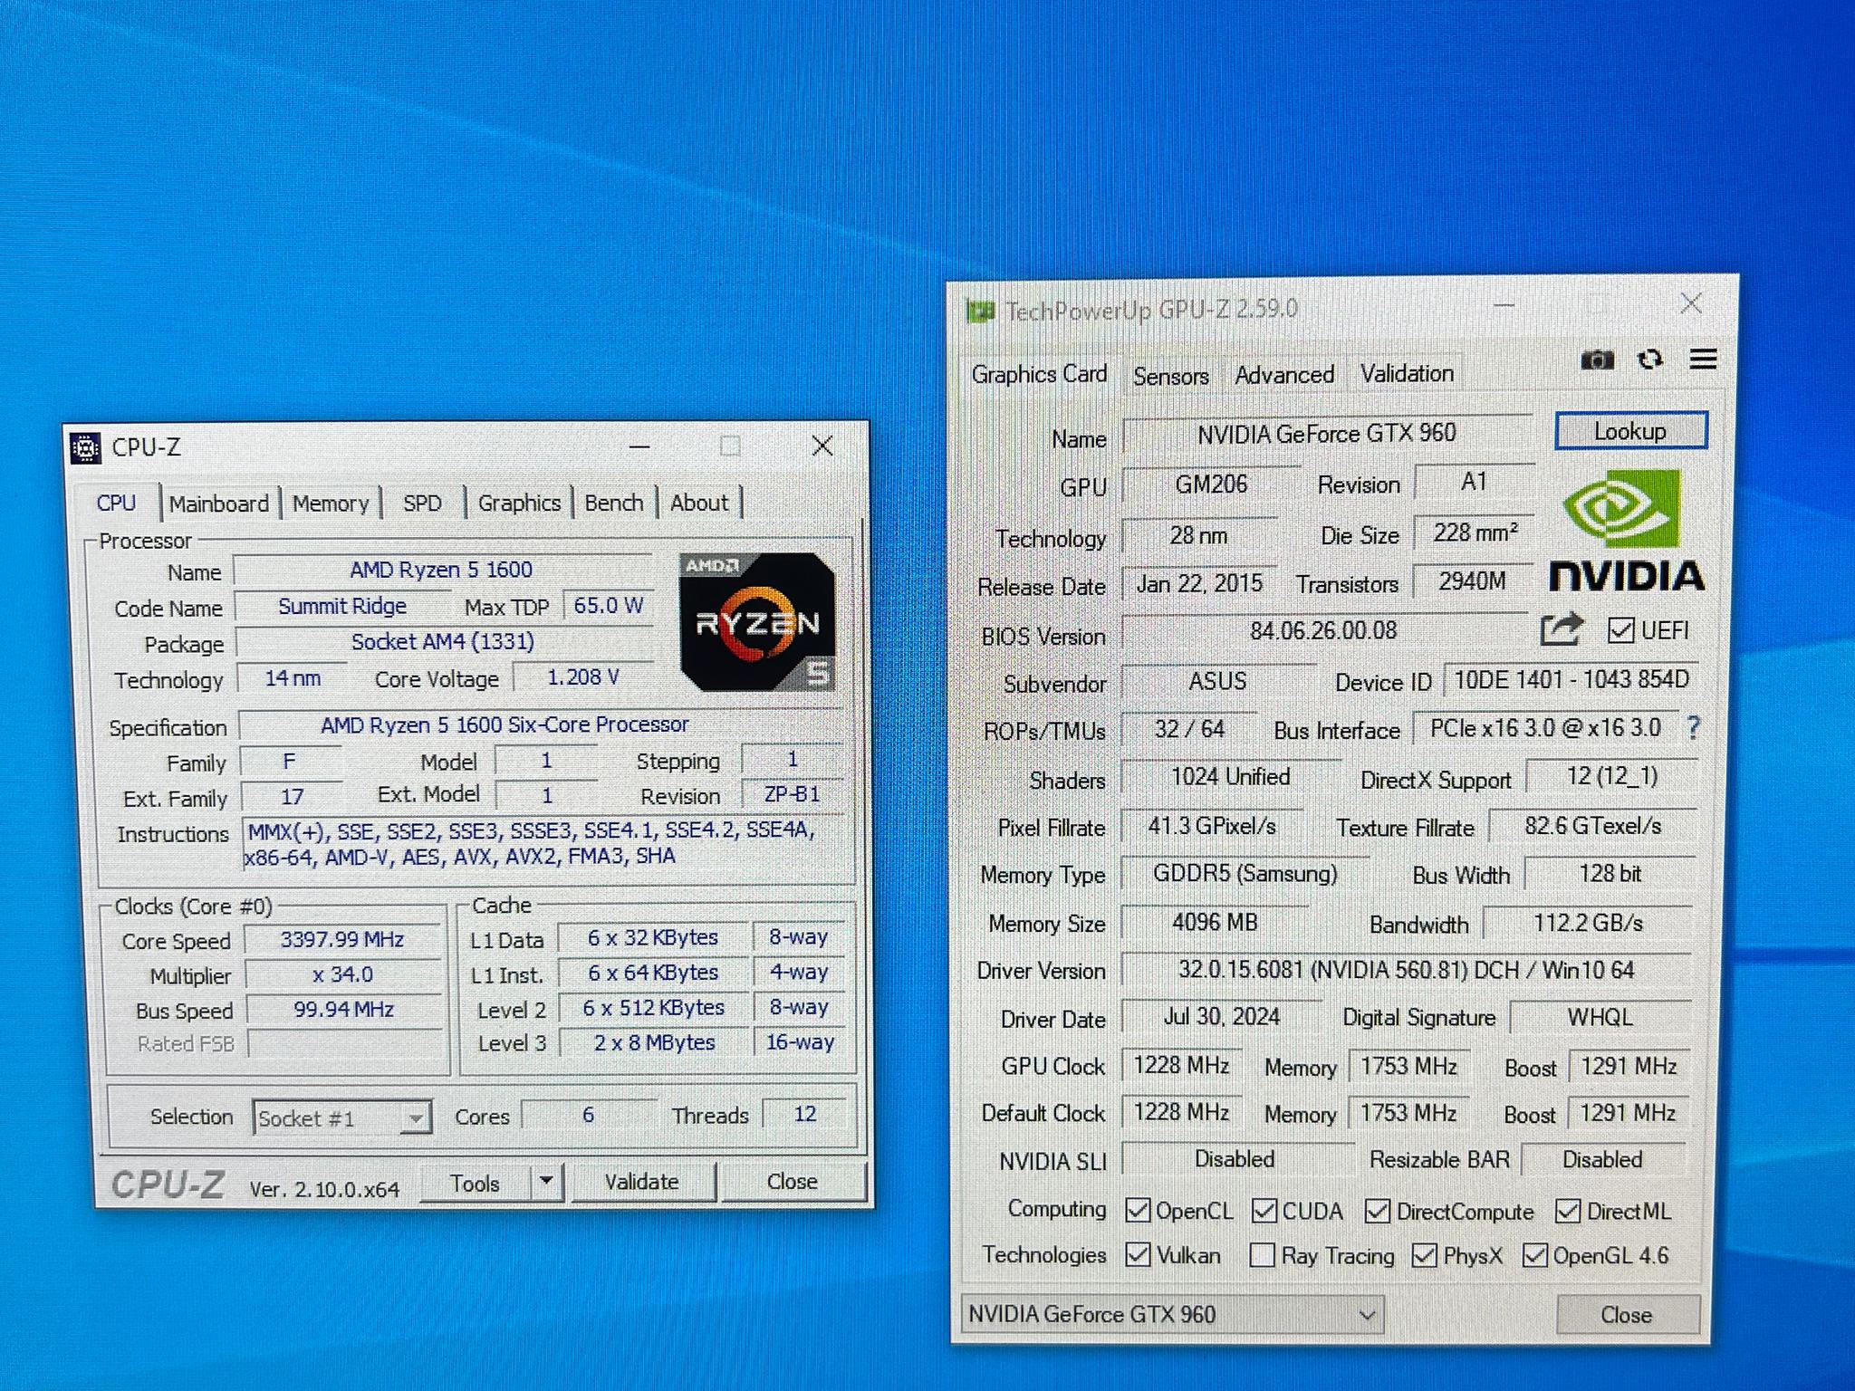Viewport: 1855px width, 1391px height.
Task: Enable the Ray Tracing checkbox
Action: (x=1261, y=1255)
